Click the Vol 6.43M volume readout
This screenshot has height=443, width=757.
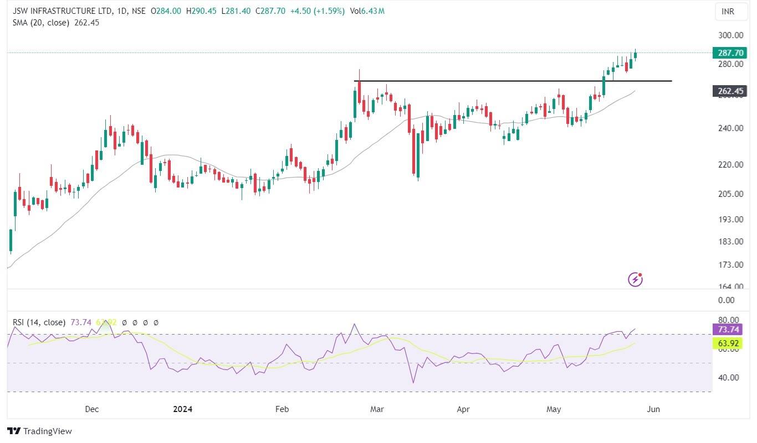[367, 11]
